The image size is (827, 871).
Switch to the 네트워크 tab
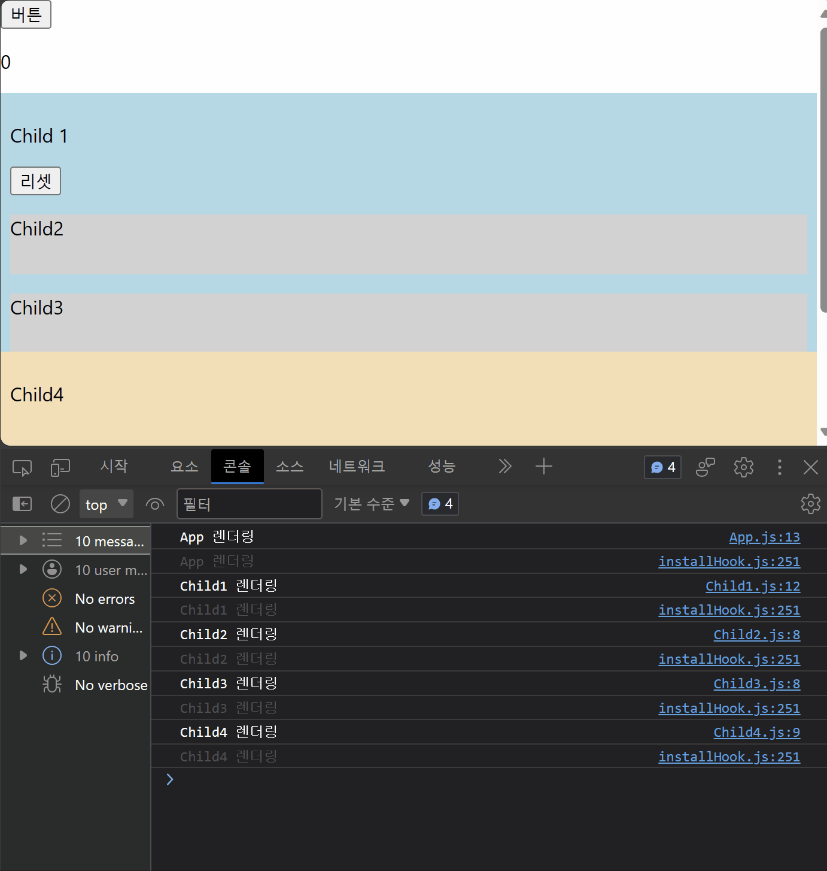click(357, 466)
